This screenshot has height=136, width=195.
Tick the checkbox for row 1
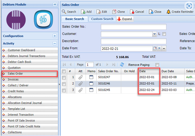pos(64,77)
